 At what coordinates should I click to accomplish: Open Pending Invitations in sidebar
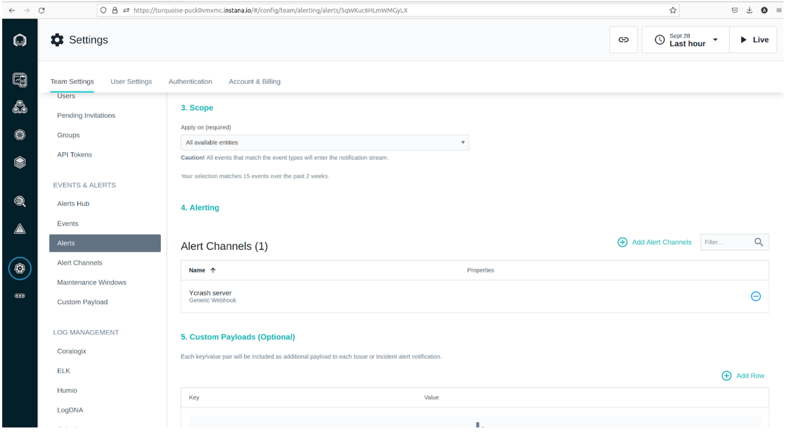click(x=86, y=115)
